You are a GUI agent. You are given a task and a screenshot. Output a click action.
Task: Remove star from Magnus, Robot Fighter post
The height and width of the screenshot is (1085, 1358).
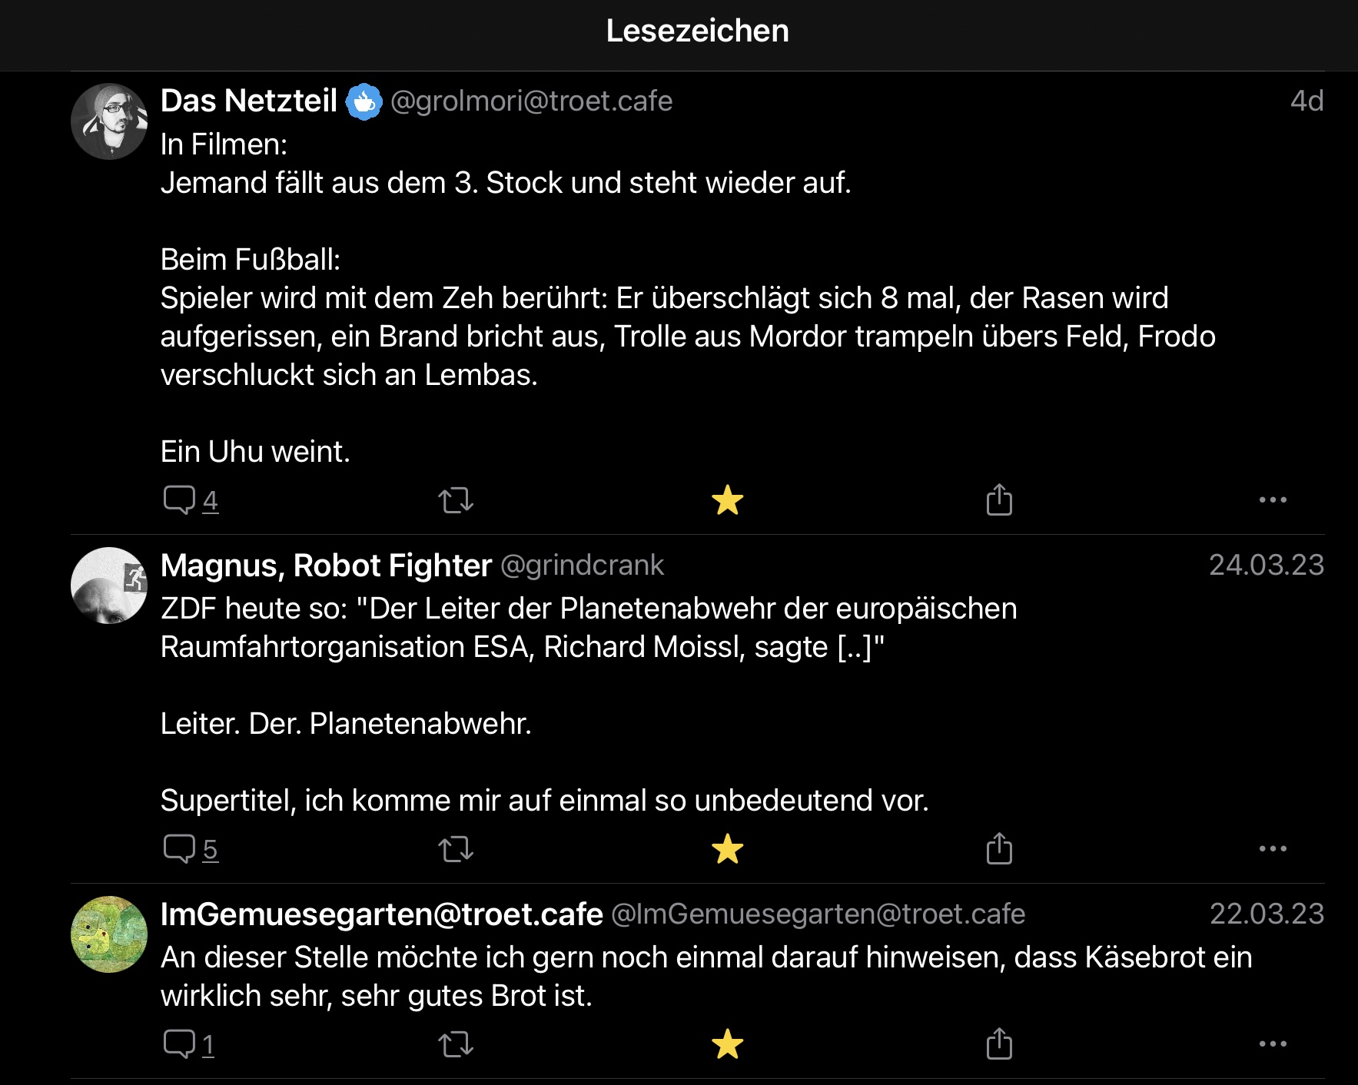(727, 849)
